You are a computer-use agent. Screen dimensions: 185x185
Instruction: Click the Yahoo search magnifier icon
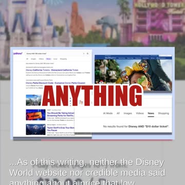pos(87,53)
